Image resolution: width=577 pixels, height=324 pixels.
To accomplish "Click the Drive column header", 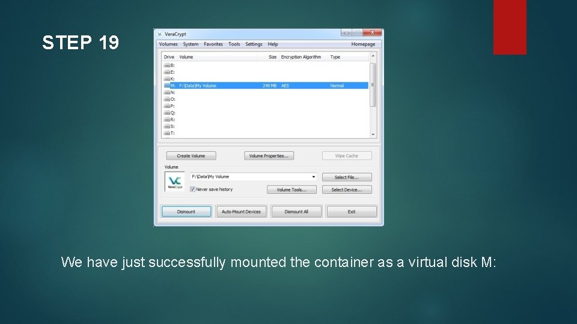I will [x=169, y=57].
